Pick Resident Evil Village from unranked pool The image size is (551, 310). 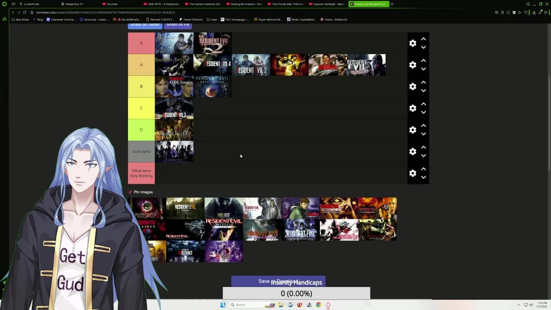click(x=224, y=208)
